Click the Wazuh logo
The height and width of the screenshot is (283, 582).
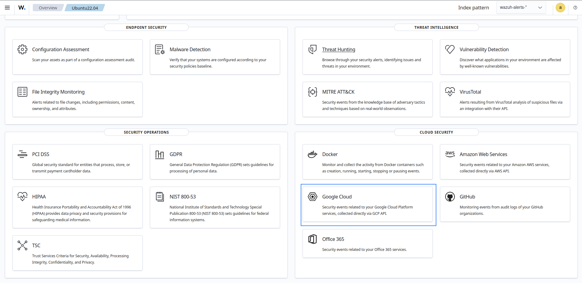pos(22,8)
